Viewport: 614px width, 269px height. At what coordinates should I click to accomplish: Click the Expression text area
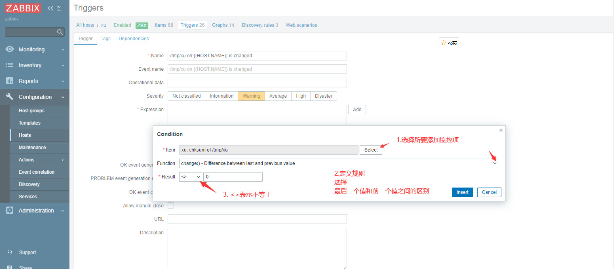[x=257, y=115]
